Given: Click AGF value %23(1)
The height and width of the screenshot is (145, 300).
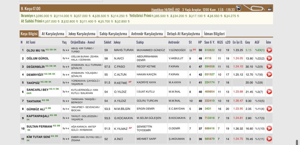Looking at the screenshot, I should tap(260, 50).
